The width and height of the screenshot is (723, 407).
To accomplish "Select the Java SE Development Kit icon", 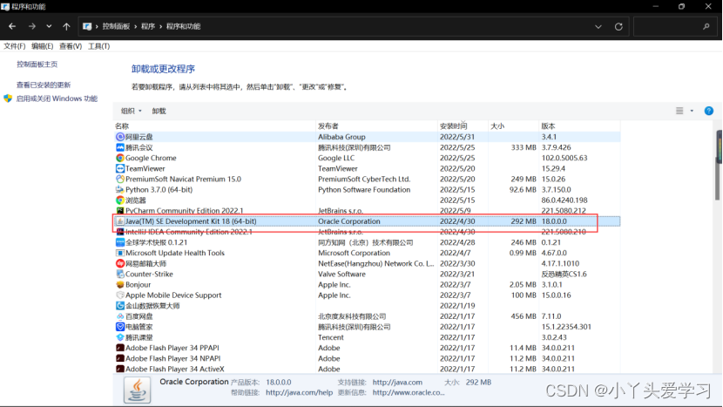I will (120, 221).
